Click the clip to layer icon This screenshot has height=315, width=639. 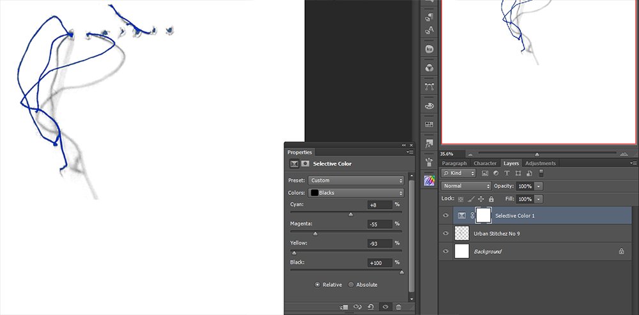pos(344,307)
